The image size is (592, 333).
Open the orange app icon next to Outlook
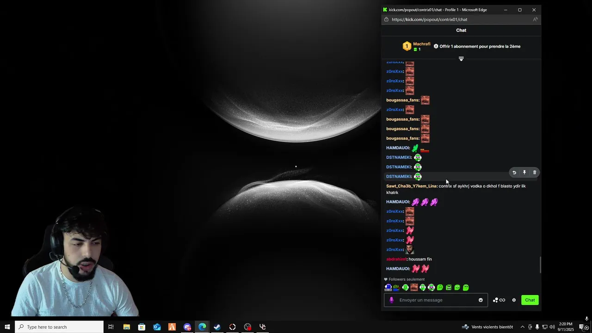click(172, 327)
